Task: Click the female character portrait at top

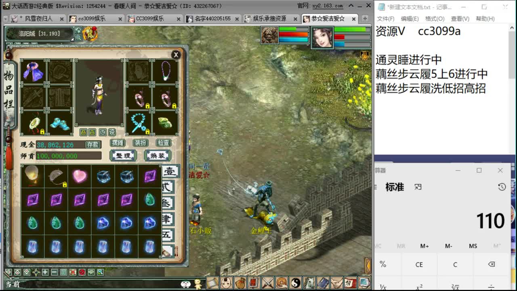Action: (x=322, y=37)
